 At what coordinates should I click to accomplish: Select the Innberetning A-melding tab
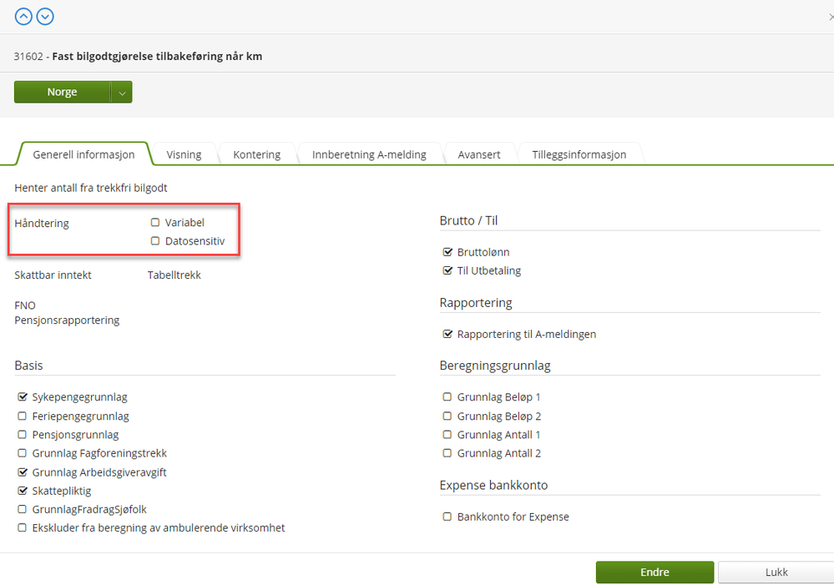[369, 154]
